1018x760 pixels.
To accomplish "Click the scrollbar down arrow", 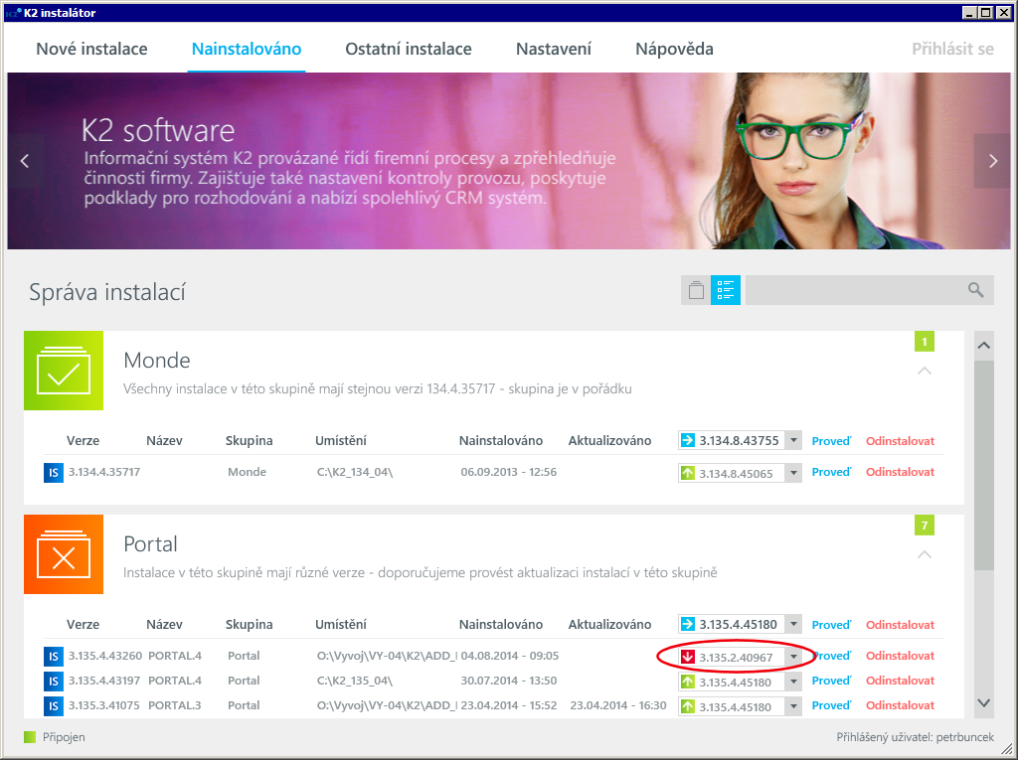I will click(983, 703).
